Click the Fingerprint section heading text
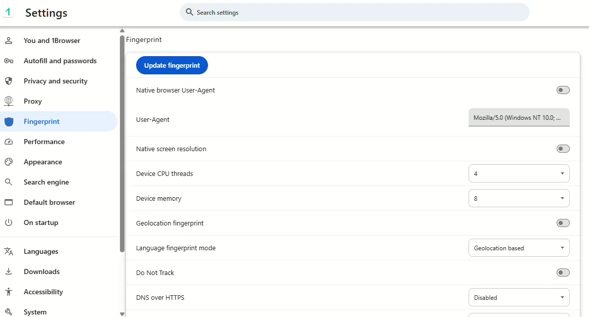The height and width of the screenshot is (317, 589). click(144, 40)
